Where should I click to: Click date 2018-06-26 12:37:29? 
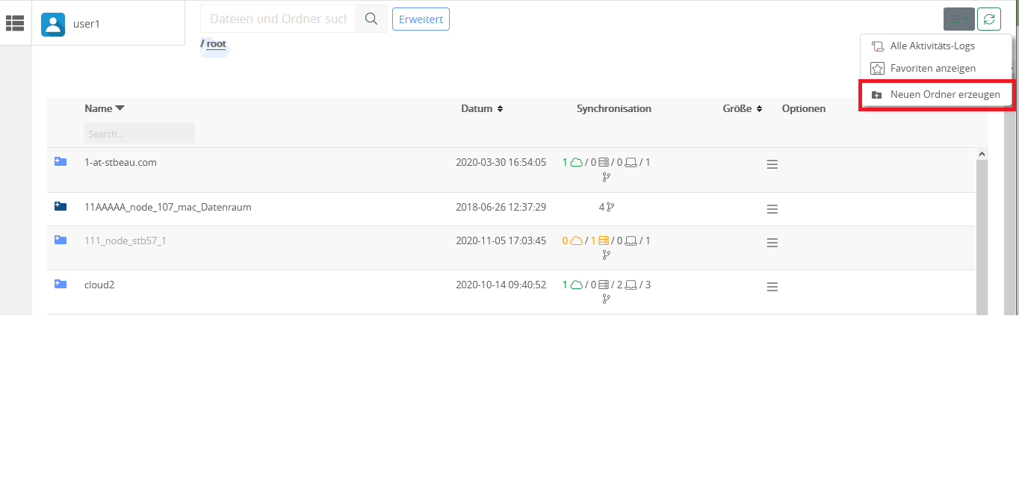pos(501,207)
